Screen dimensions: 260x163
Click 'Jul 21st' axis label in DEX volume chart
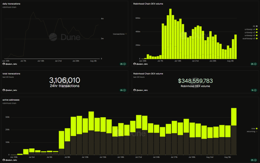pos(195,61)
